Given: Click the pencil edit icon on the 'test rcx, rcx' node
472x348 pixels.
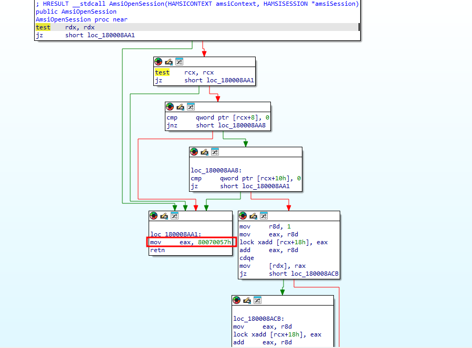Looking at the screenshot, I should coord(169,62).
